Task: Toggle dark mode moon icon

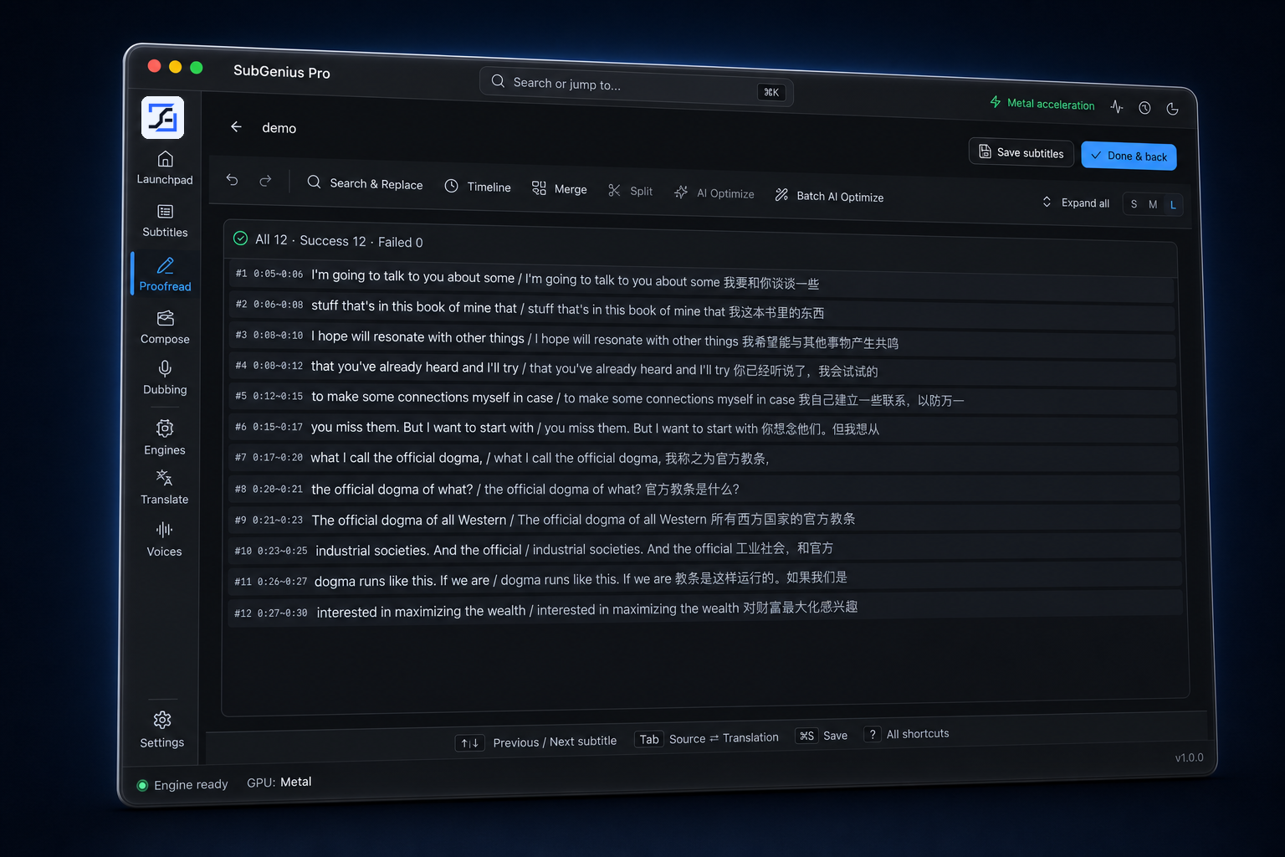Action: click(1172, 109)
